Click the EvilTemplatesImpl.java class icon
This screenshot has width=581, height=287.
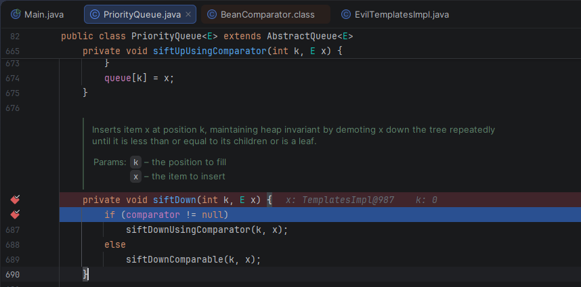coord(347,14)
